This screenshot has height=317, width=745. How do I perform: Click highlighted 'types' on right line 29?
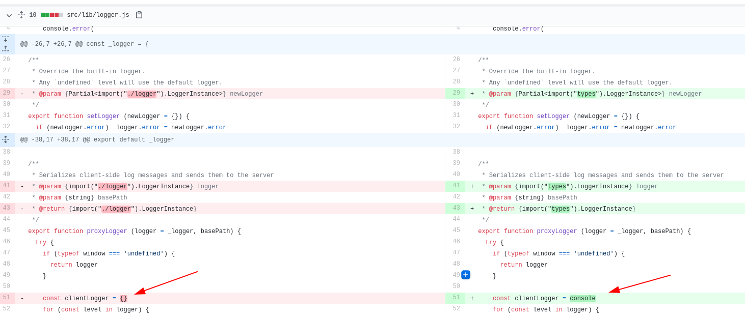click(x=587, y=94)
